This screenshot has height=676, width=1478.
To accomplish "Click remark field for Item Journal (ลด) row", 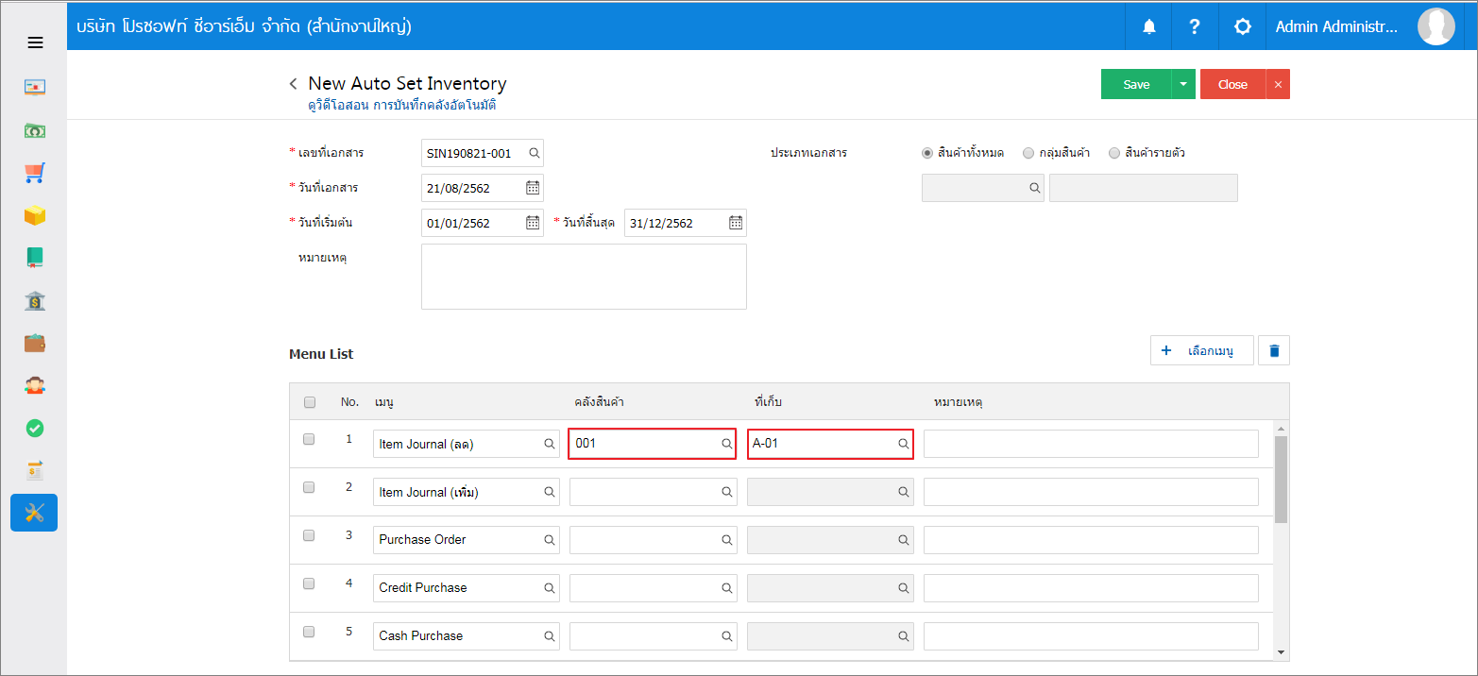I will 1091,444.
